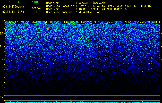Click the 1.1 kHz axis label
The image size is (162, 103).
point(2,33)
